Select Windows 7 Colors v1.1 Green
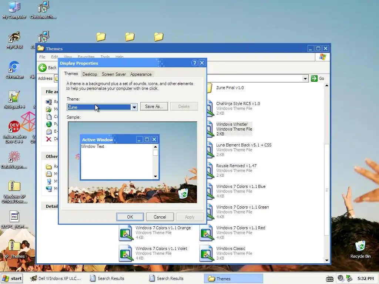The width and height of the screenshot is (379, 284). point(238,212)
